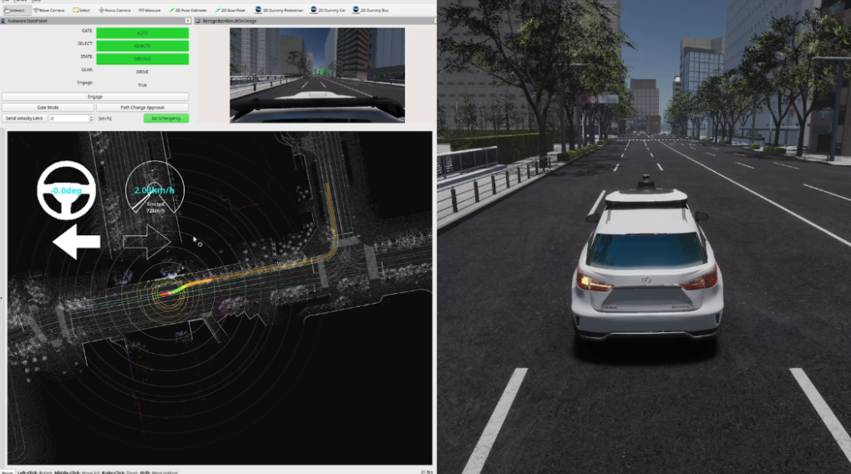Image resolution: width=851 pixels, height=474 pixels.
Task: Click the AutowareStatePanel title text
Action: coord(27,21)
